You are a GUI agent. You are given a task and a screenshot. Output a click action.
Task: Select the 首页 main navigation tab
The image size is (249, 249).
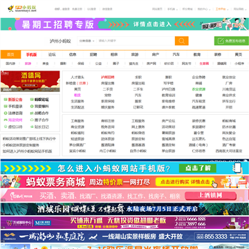click(10, 55)
